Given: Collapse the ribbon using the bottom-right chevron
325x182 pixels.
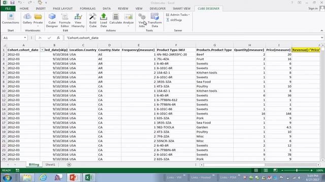Looking at the screenshot, I should [x=321, y=30].
